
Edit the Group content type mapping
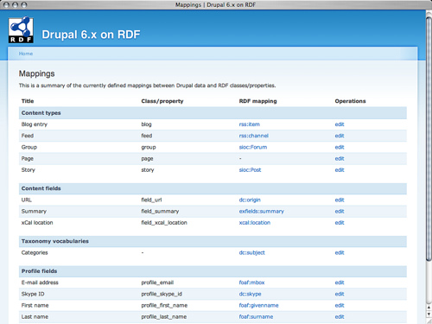(x=340, y=147)
